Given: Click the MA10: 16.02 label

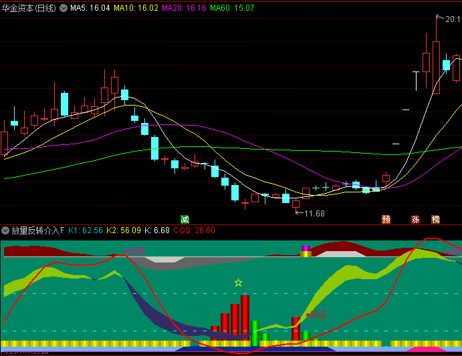Looking at the screenshot, I should point(136,8).
